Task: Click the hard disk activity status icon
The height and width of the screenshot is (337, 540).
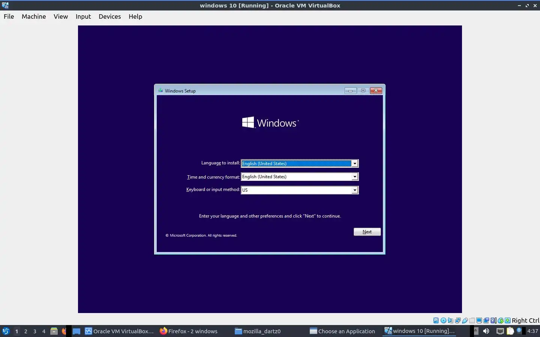Action: click(x=436, y=320)
